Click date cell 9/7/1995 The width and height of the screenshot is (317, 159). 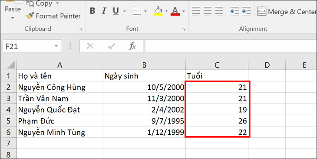[144, 121]
